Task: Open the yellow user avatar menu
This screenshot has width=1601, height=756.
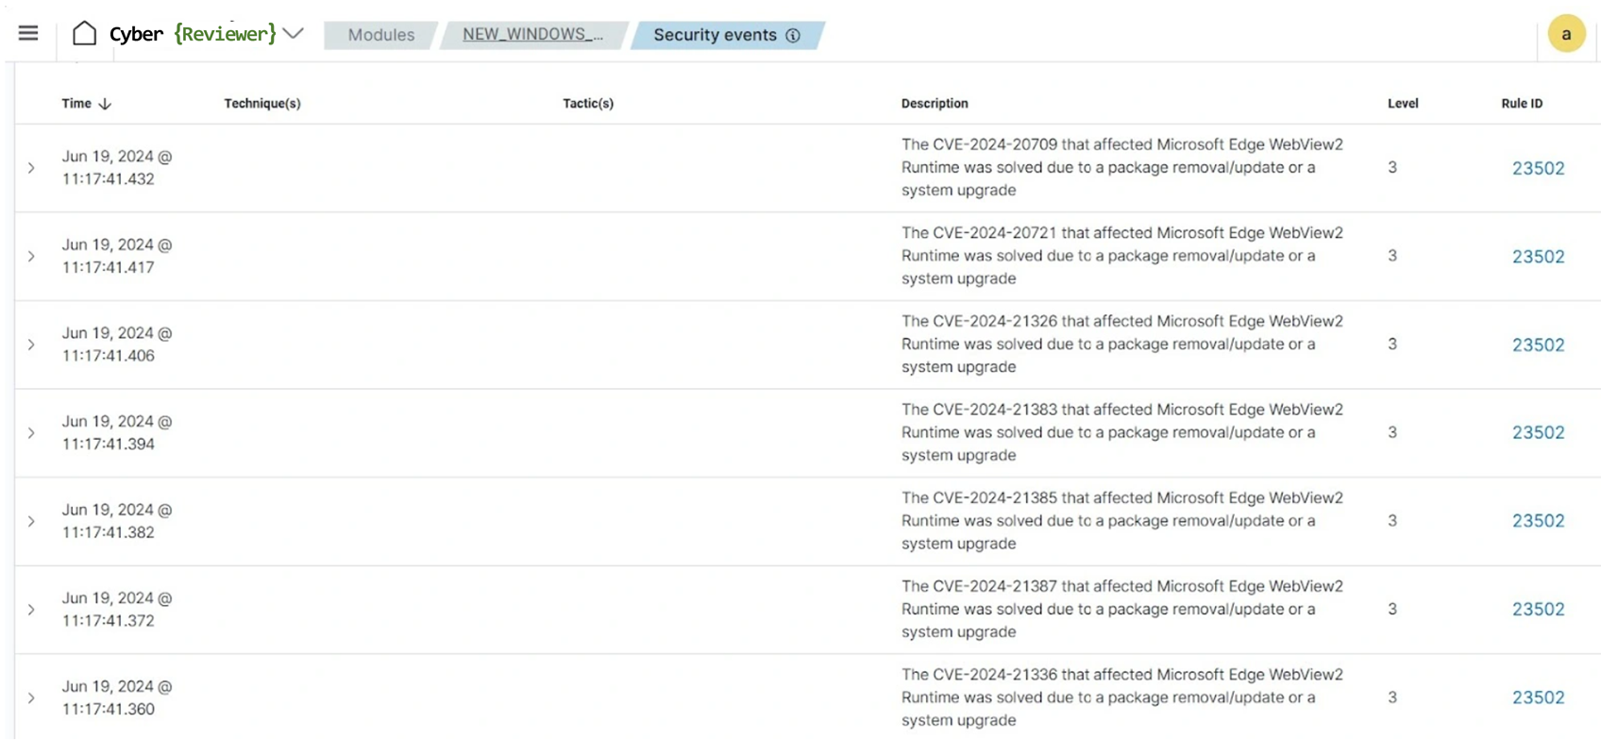Action: point(1565,35)
